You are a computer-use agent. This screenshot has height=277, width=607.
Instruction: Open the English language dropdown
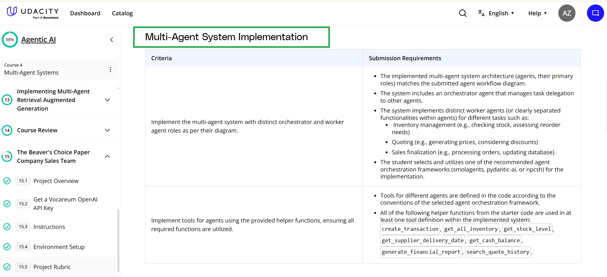coord(496,13)
